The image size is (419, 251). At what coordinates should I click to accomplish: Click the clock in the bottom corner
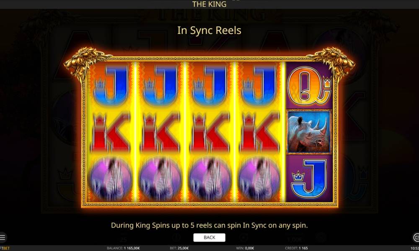[415, 248]
